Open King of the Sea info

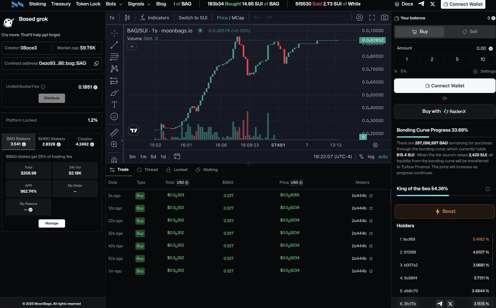point(488,189)
